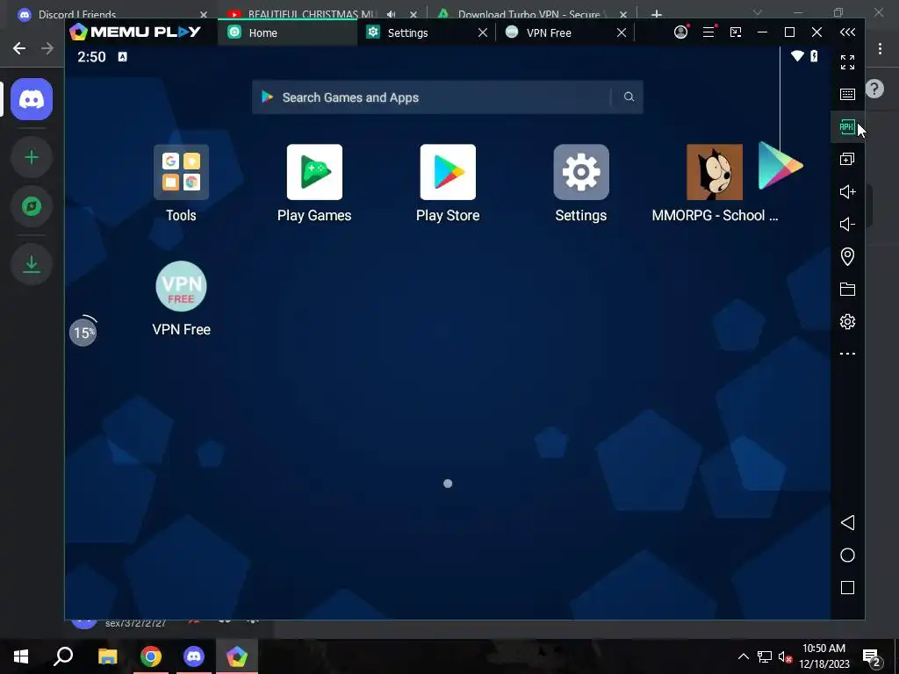Click the fullscreen icon in MEmu sidebar
899x674 pixels.
pyautogui.click(x=847, y=62)
